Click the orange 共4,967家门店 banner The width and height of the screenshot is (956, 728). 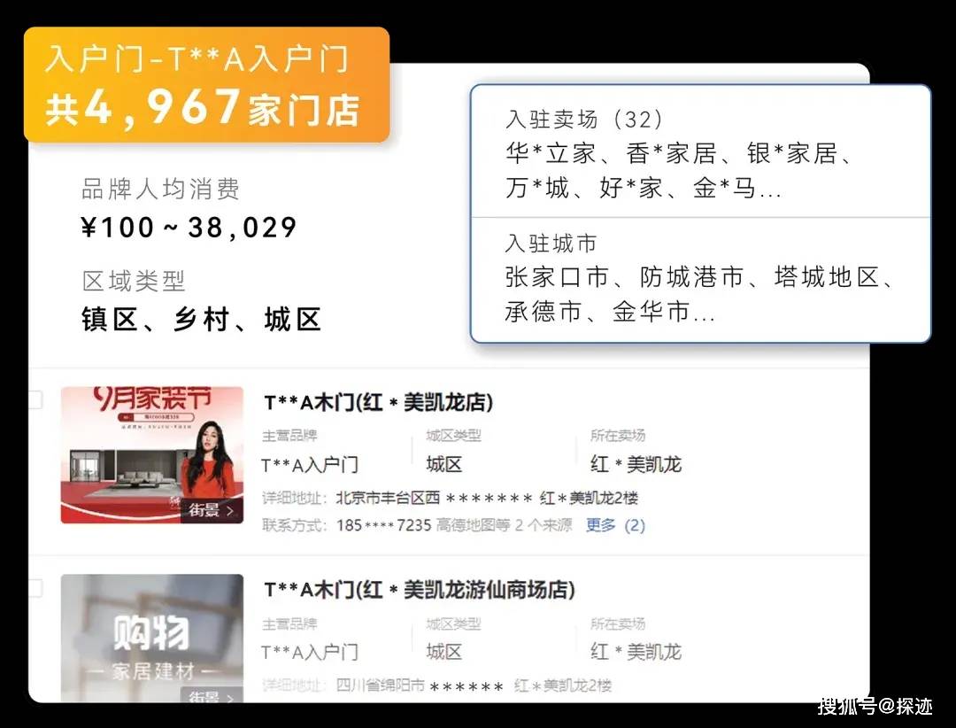pyautogui.click(x=206, y=85)
